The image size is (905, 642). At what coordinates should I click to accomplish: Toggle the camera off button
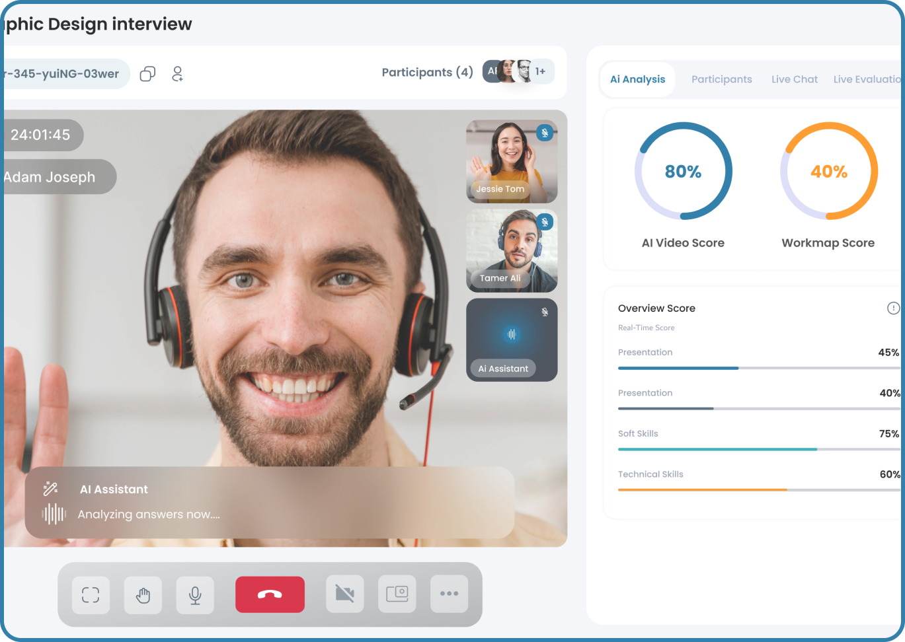click(x=344, y=594)
